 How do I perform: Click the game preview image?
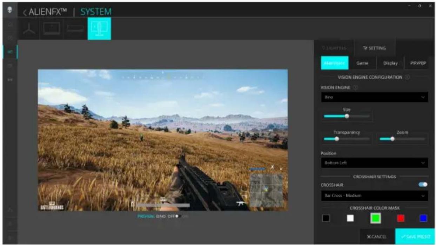163,140
